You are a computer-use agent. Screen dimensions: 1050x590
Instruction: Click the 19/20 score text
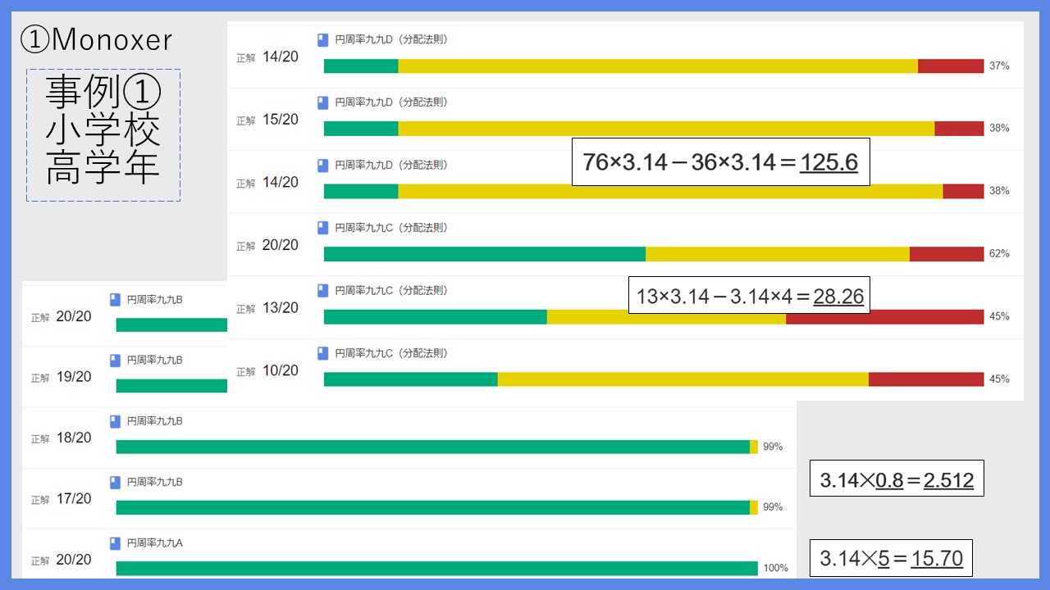click(74, 377)
